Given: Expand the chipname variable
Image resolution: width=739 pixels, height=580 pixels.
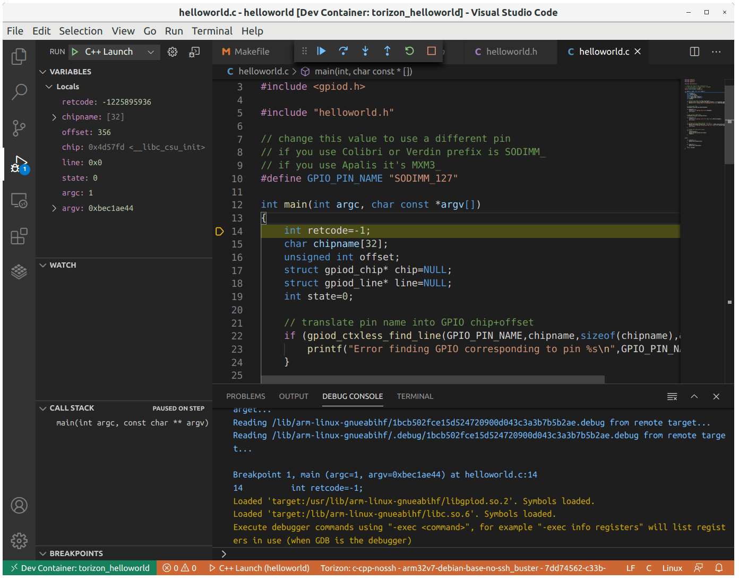Looking at the screenshot, I should [x=54, y=116].
